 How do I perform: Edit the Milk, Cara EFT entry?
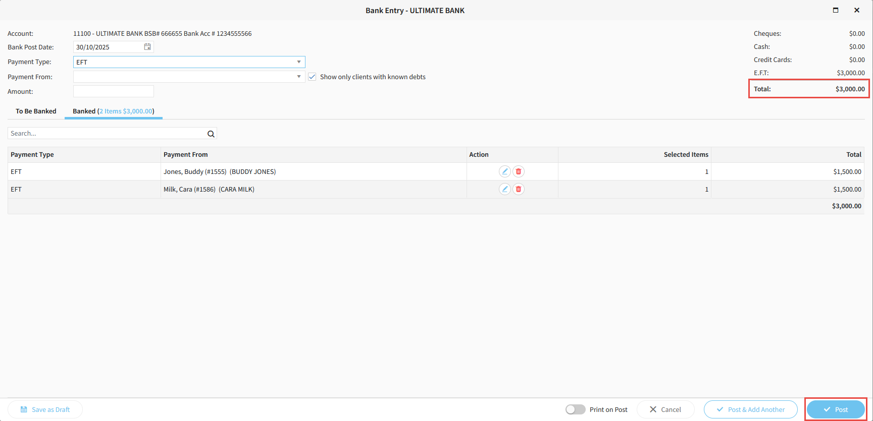coord(504,189)
